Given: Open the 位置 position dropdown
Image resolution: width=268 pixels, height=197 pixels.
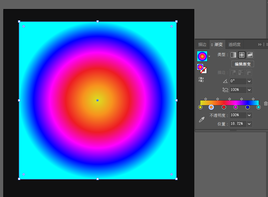Looking at the screenshot, I should [x=249, y=124].
